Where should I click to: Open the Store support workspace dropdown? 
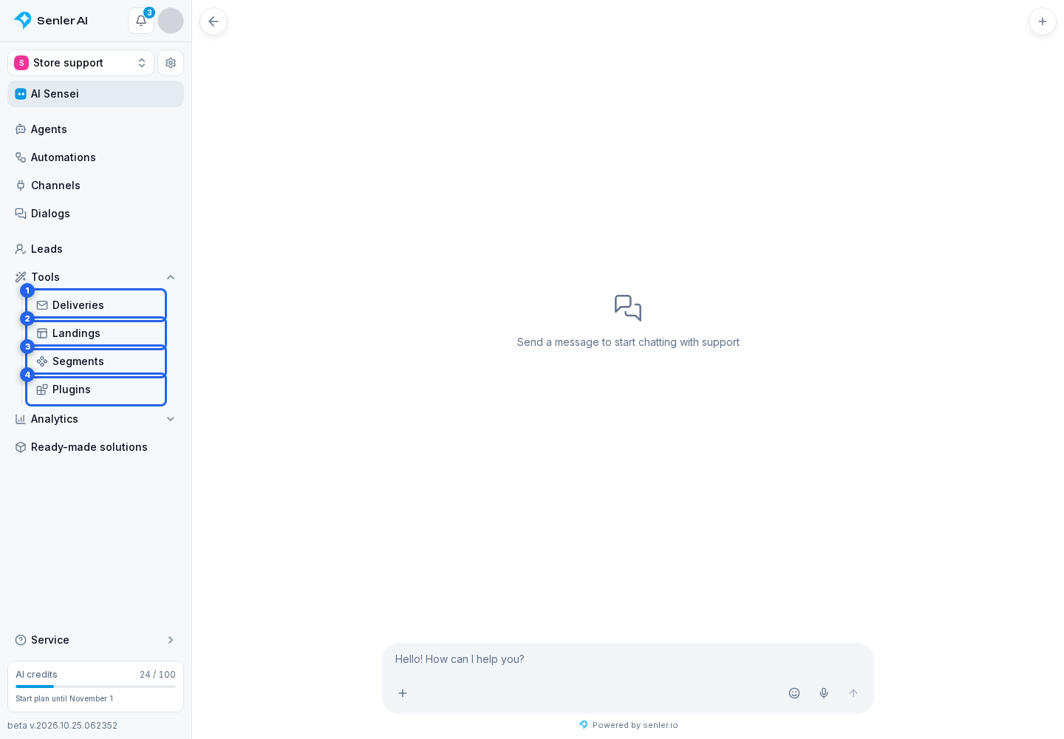(x=81, y=63)
